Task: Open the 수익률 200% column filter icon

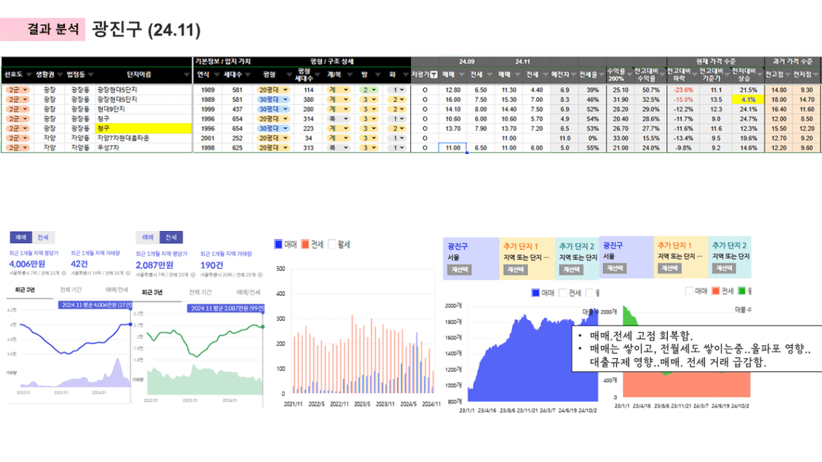Action: pyautogui.click(x=629, y=74)
